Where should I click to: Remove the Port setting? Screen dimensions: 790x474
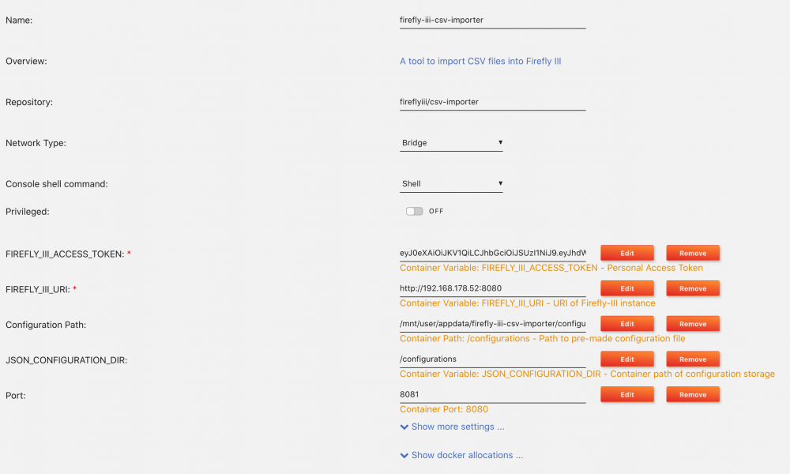pos(693,394)
